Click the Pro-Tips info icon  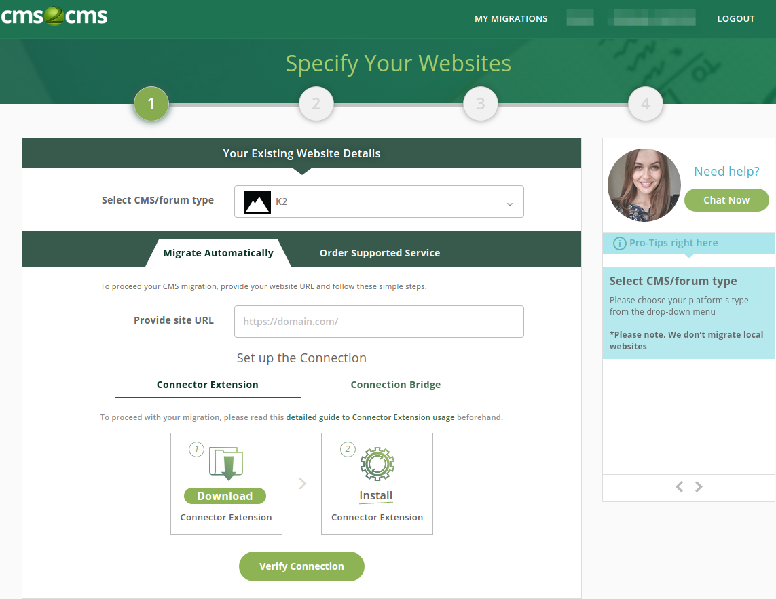pyautogui.click(x=620, y=244)
